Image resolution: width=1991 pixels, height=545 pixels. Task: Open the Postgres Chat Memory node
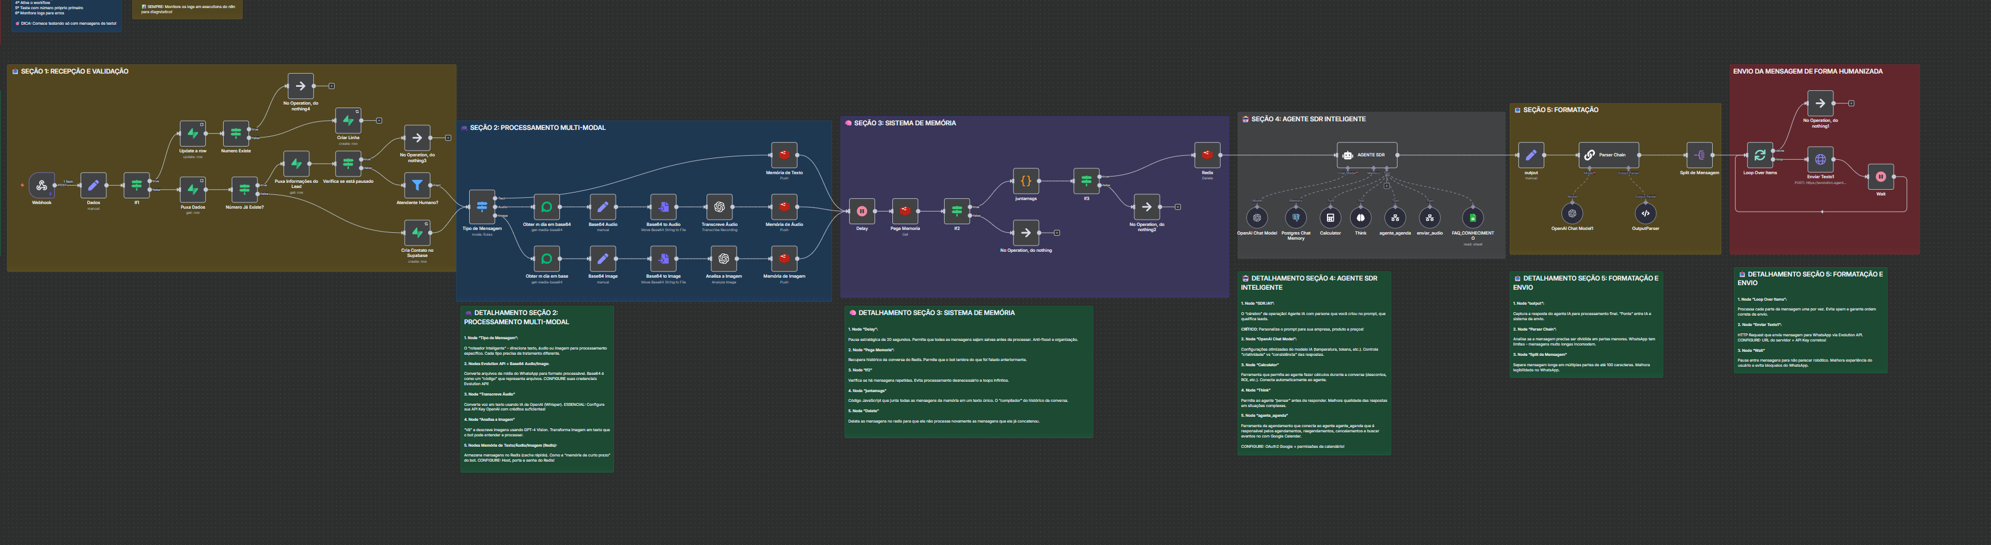point(1295,218)
